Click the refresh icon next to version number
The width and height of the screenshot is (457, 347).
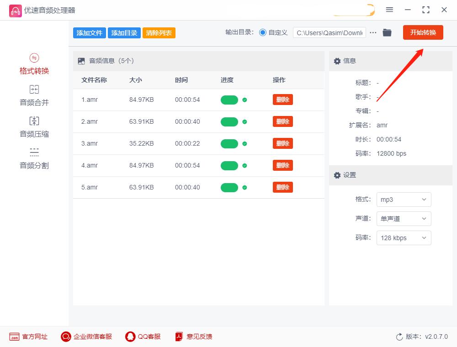tap(398, 336)
